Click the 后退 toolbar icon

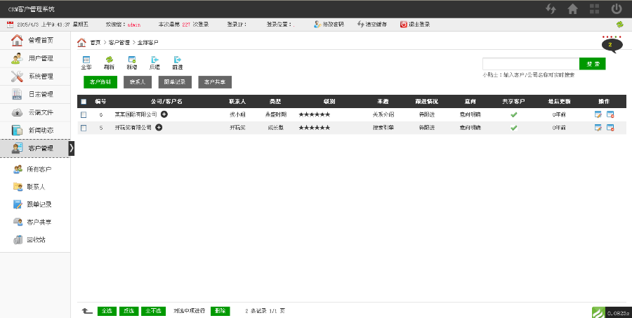tap(154, 63)
